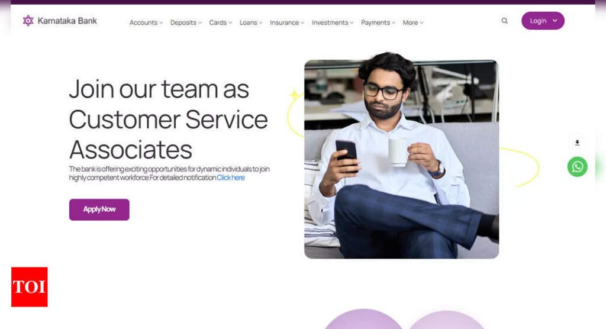Click the download arrow icon
The height and width of the screenshot is (329, 606).
tap(577, 143)
